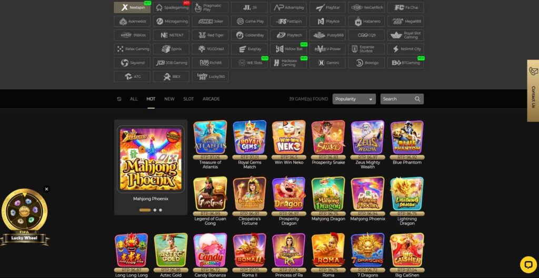Viewport: 539px width, 278px height.
Task: Open Lightning Dragon game icon
Action: [407, 193]
